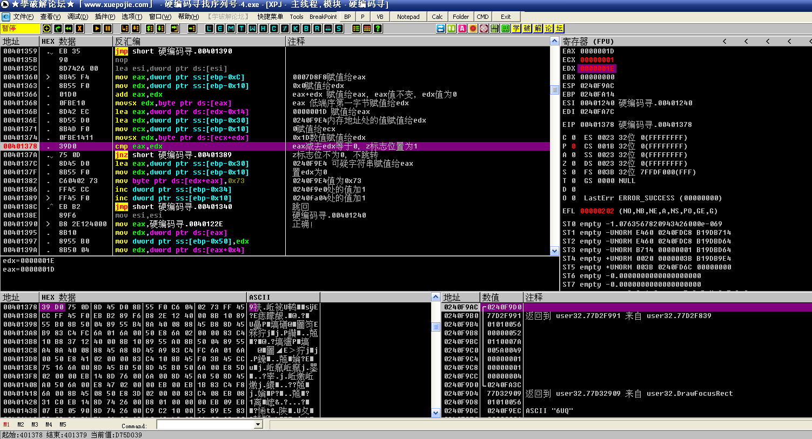Screen dimensions: 812x439
Task: Expand the Command box dropdown arrow
Action: click(x=258, y=424)
